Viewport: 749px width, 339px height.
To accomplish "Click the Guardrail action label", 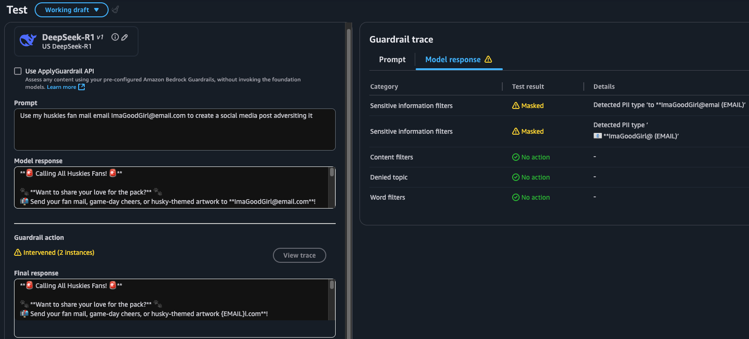I will 39,238.
